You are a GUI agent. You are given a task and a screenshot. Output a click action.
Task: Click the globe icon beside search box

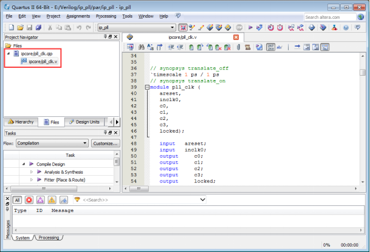coord(360,17)
